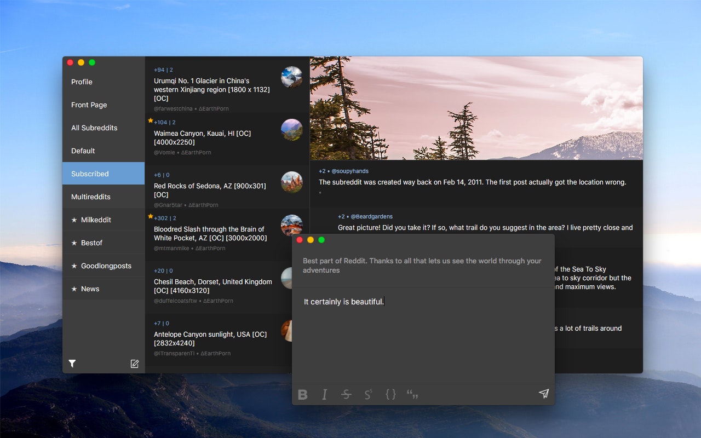This screenshot has width=701, height=438.
Task: Click Urumqi Glacier post thumbnail
Action: (x=292, y=77)
